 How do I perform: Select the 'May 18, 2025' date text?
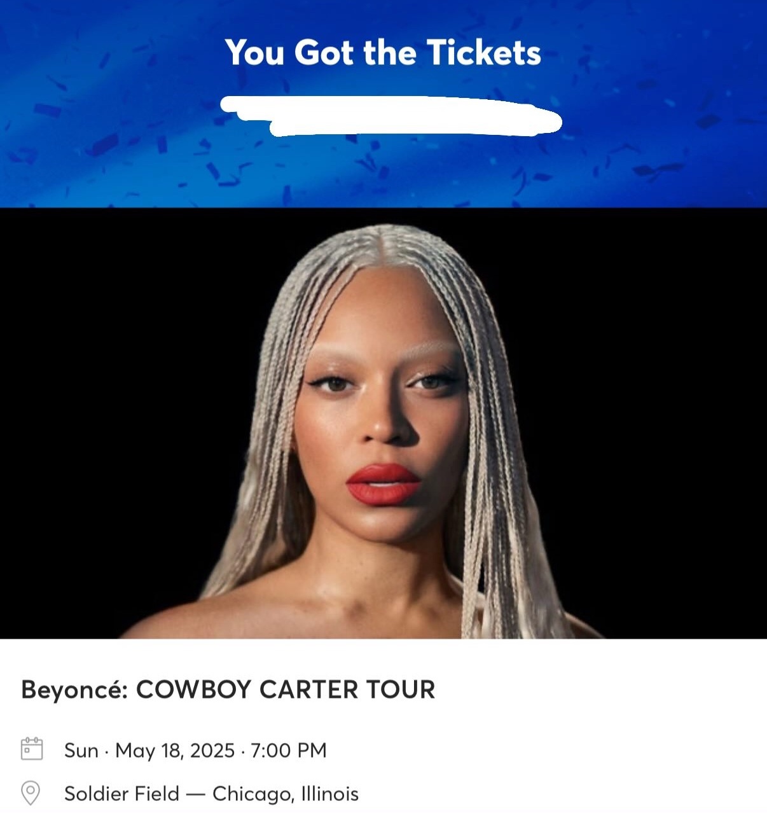[175, 751]
